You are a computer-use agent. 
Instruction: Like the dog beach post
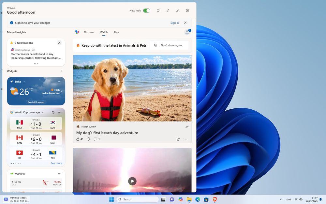coord(78,139)
